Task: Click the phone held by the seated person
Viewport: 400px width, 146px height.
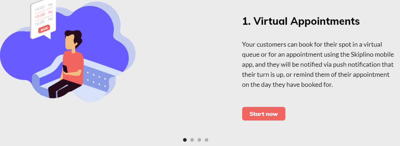Action: coord(65,69)
